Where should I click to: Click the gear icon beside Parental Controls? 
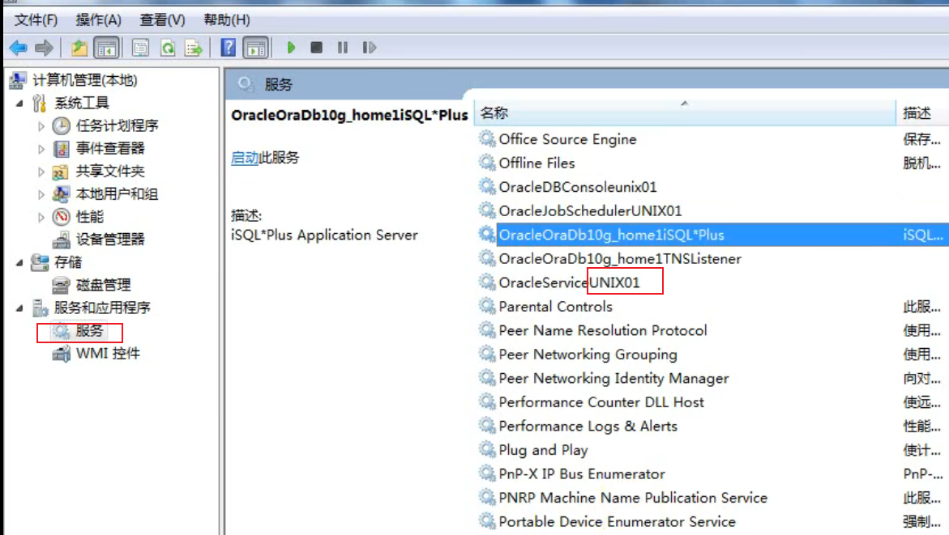(486, 306)
